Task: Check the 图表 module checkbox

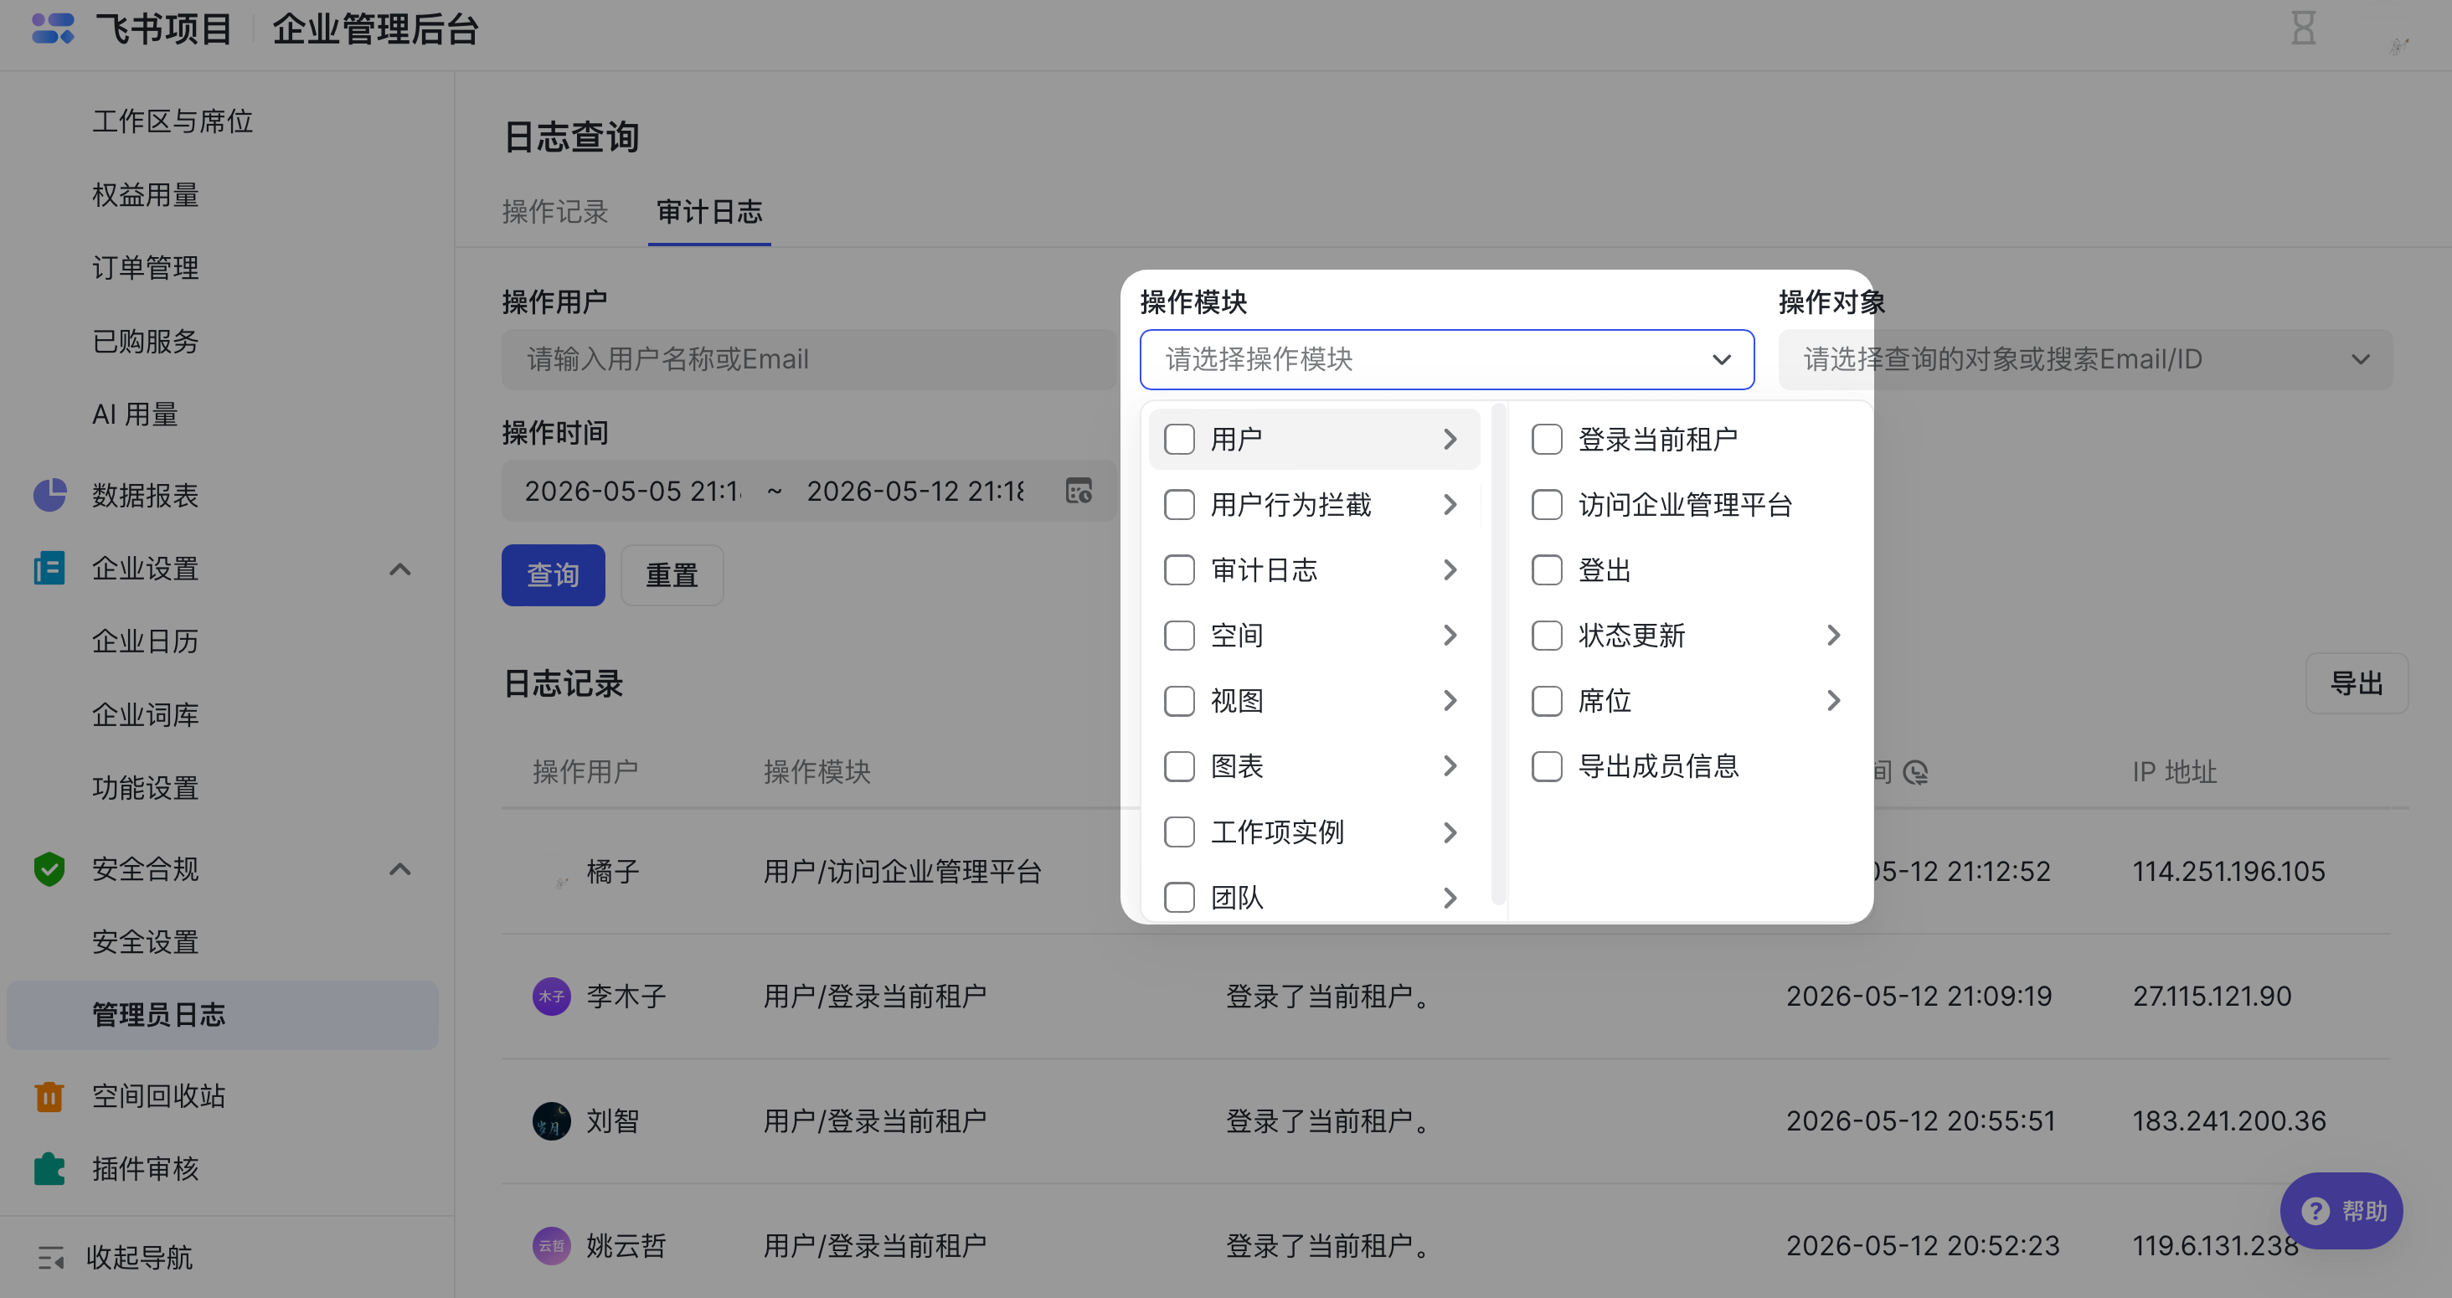Action: (1179, 766)
